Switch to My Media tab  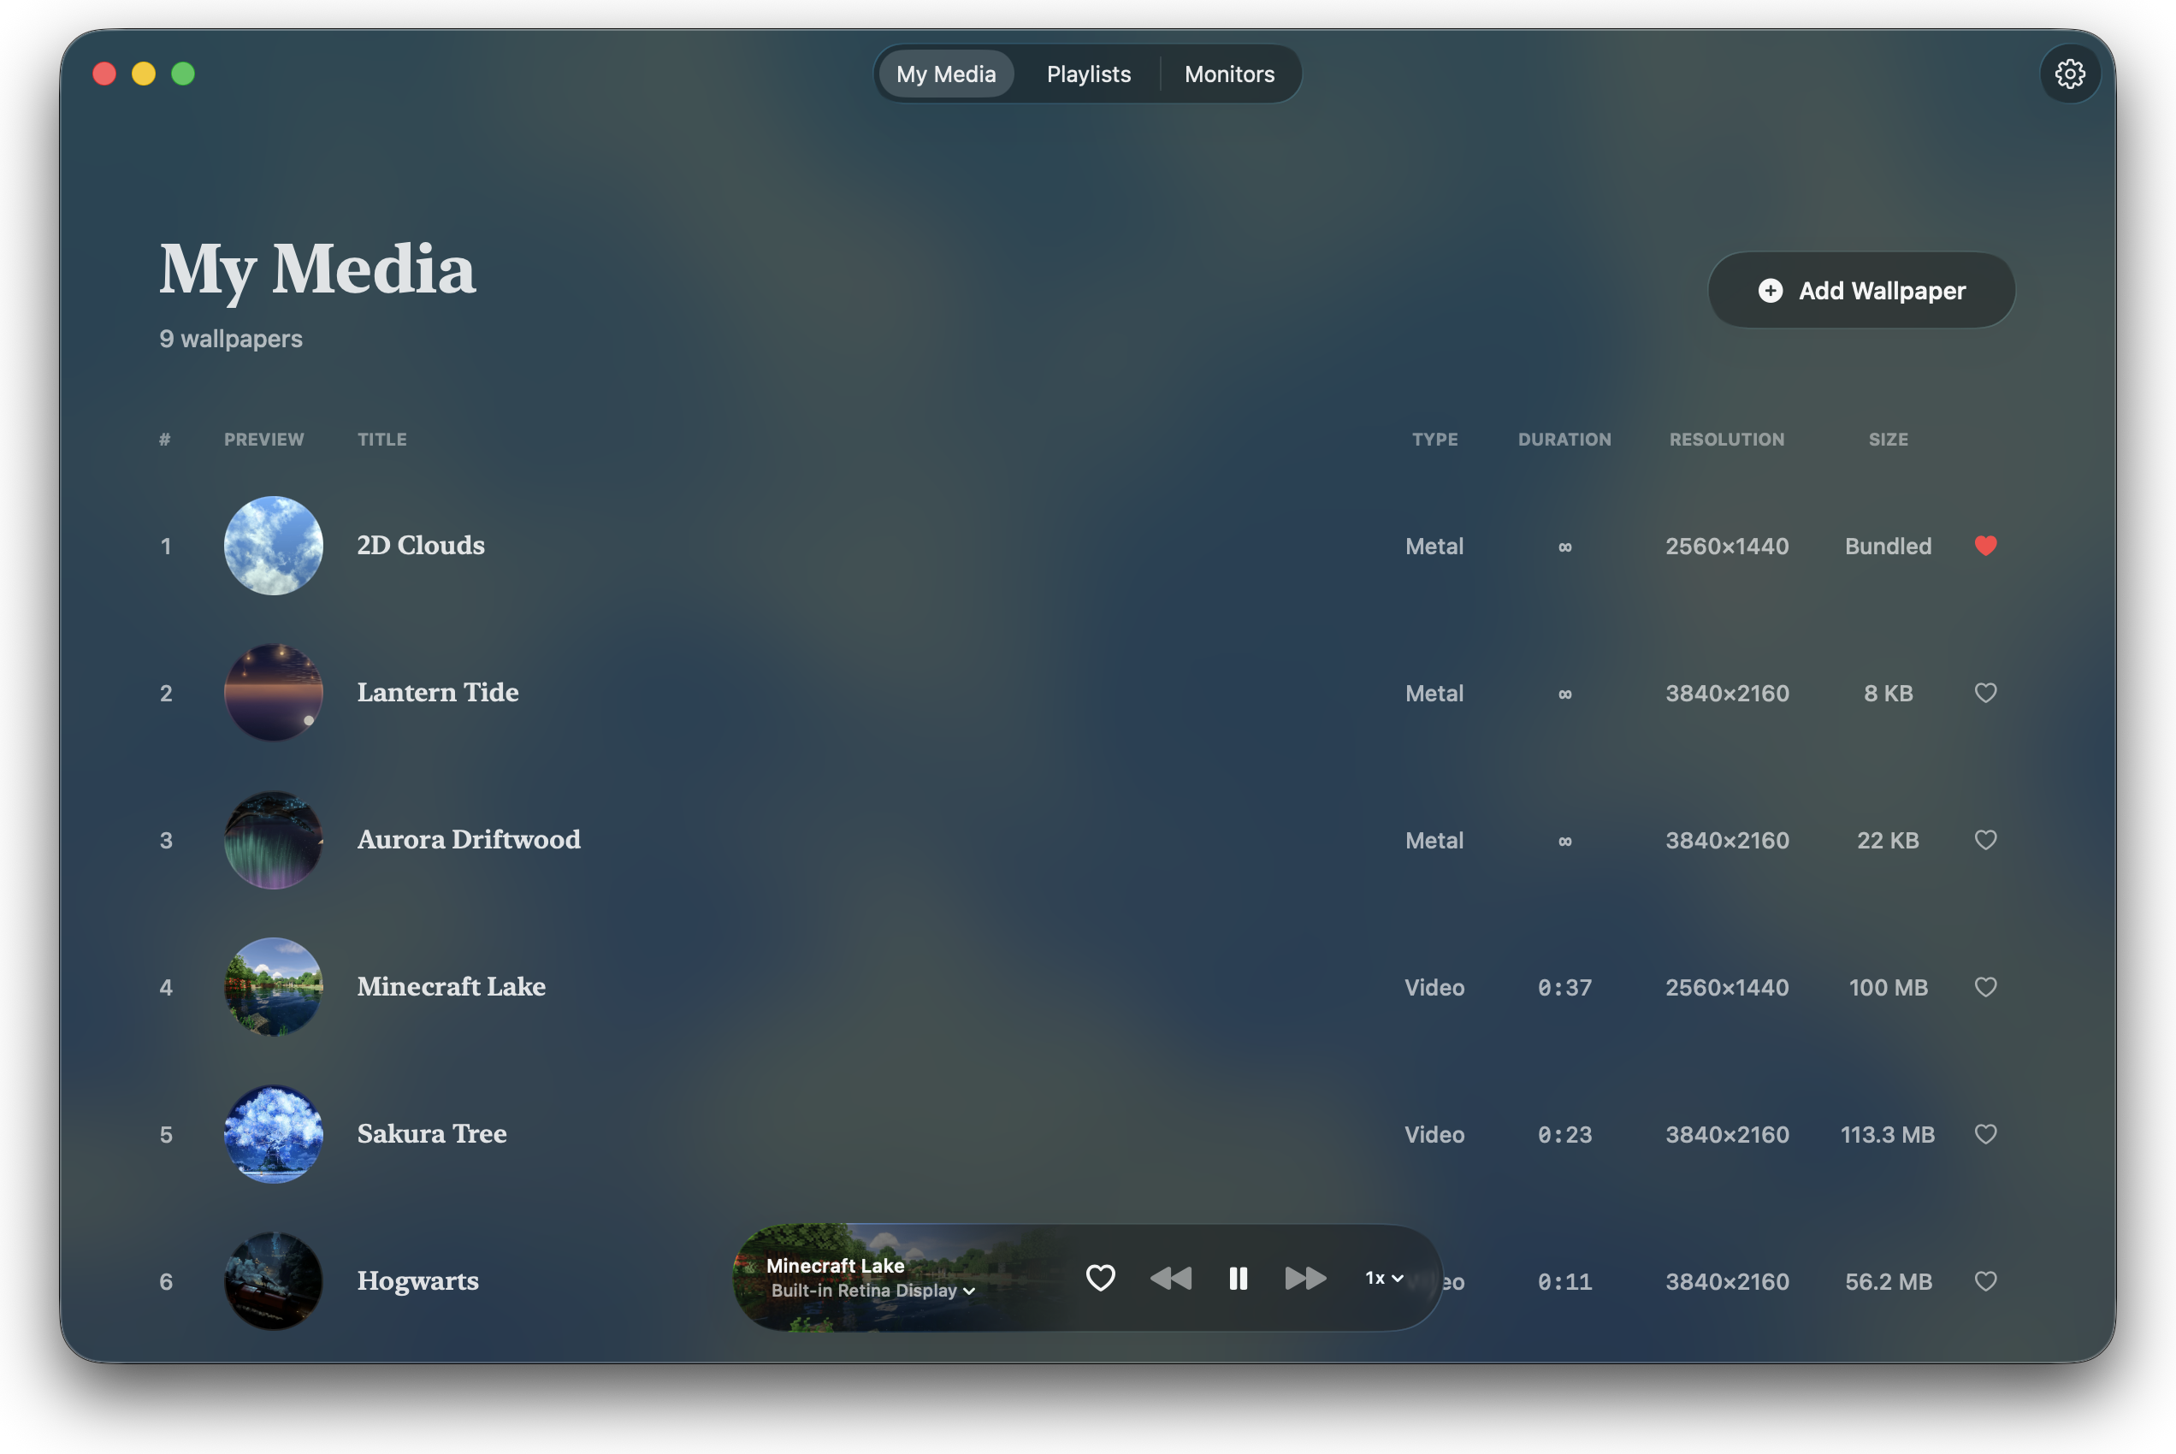(x=946, y=74)
